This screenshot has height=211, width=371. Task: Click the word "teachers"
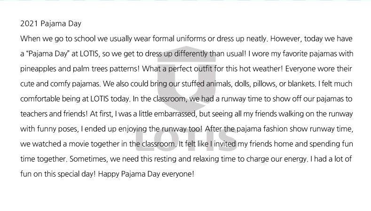[x=33, y=114]
